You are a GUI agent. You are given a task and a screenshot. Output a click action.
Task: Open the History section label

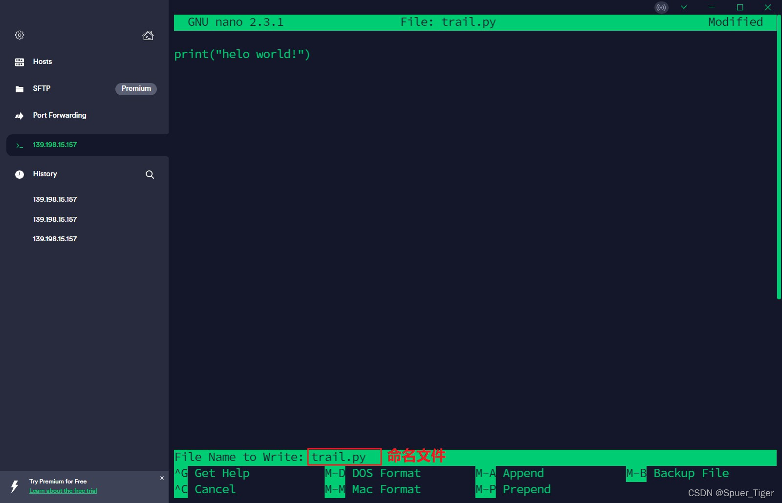pos(45,174)
